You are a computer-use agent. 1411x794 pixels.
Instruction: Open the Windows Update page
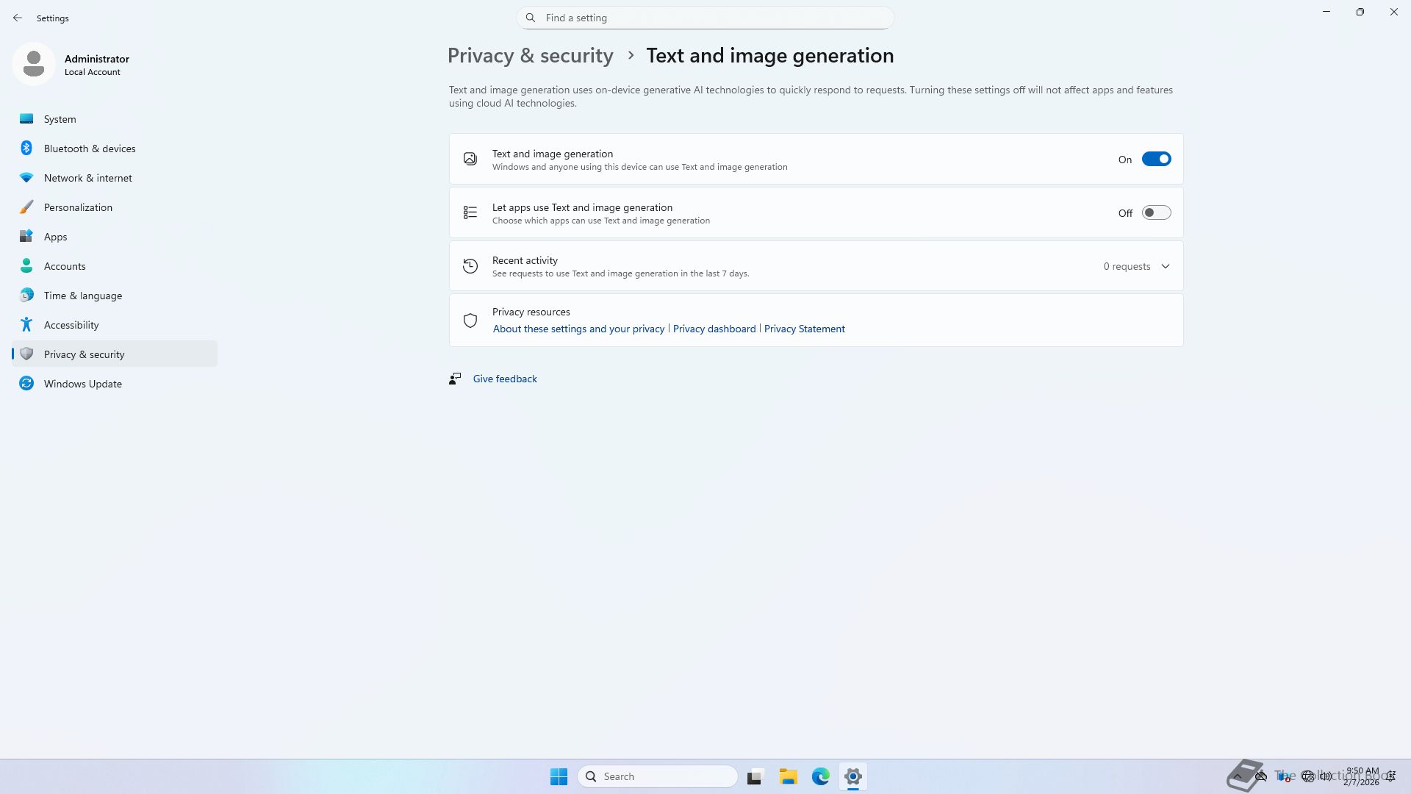pyautogui.click(x=82, y=384)
